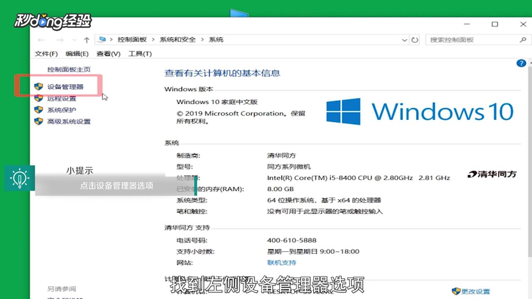Image resolution: width=532 pixels, height=299 pixels.
Task: Select the phone number 400-610-5888
Action: tap(292, 240)
